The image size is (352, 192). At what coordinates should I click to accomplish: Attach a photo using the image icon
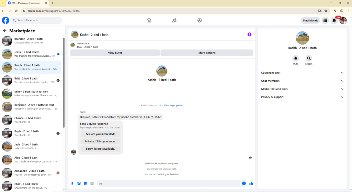click(x=79, y=183)
